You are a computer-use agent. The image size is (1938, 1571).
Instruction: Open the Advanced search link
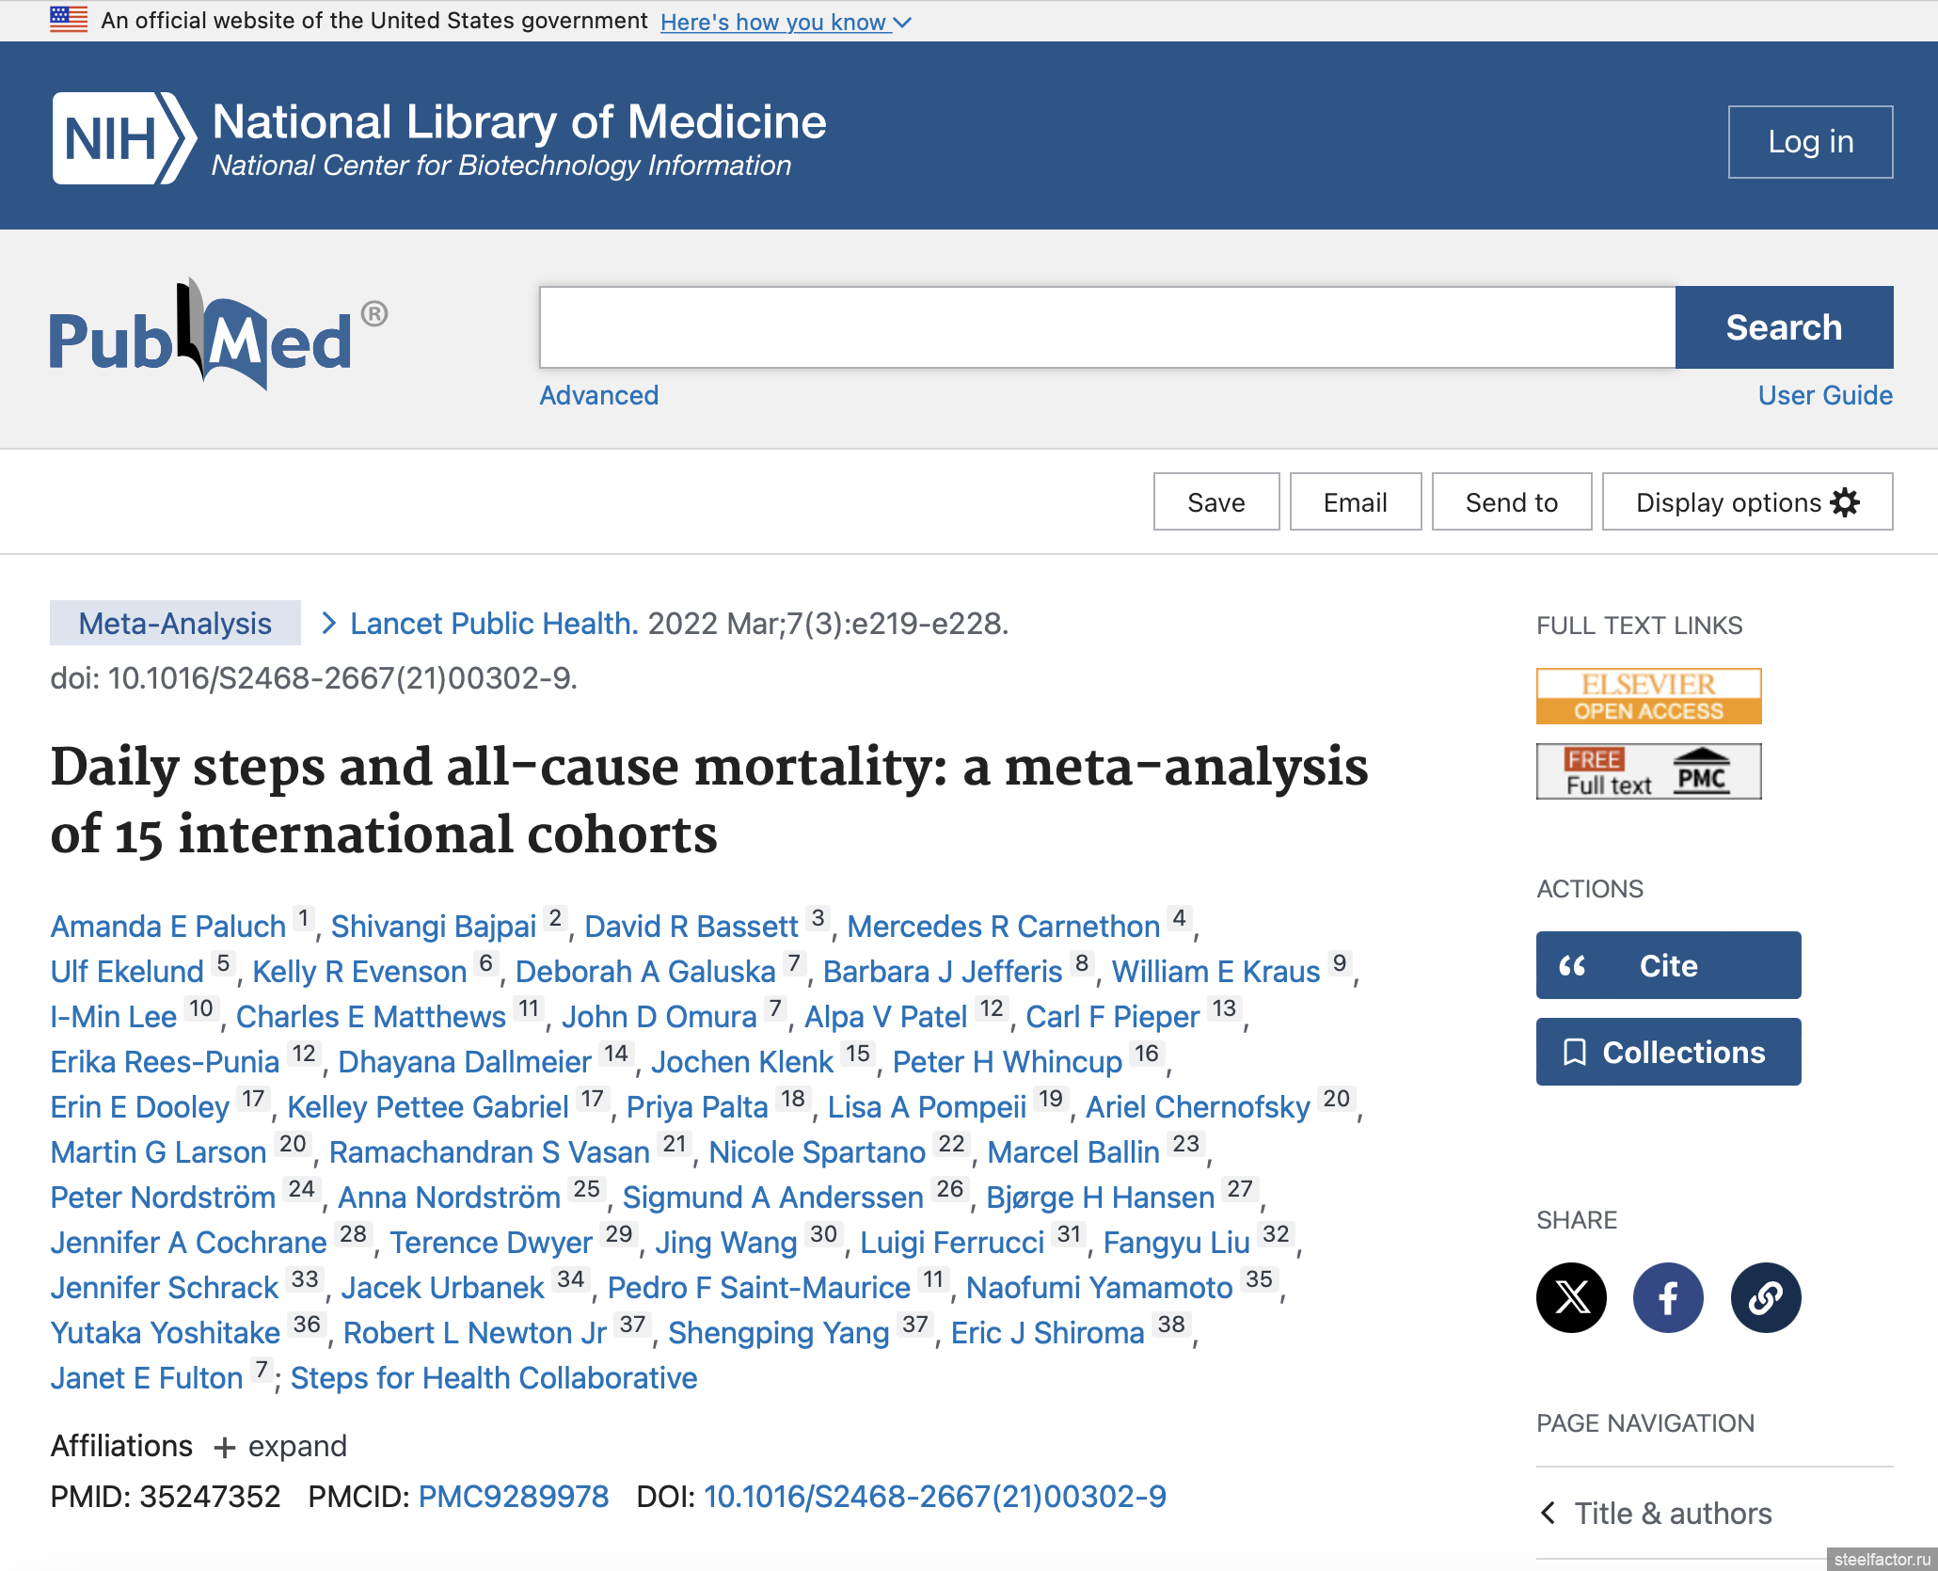pyautogui.click(x=598, y=395)
